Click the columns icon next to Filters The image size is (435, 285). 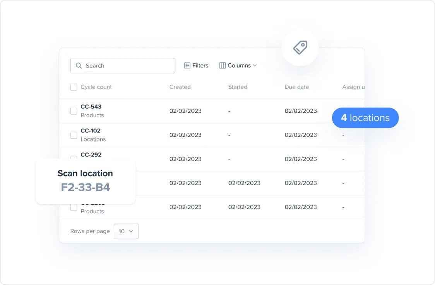(x=223, y=65)
